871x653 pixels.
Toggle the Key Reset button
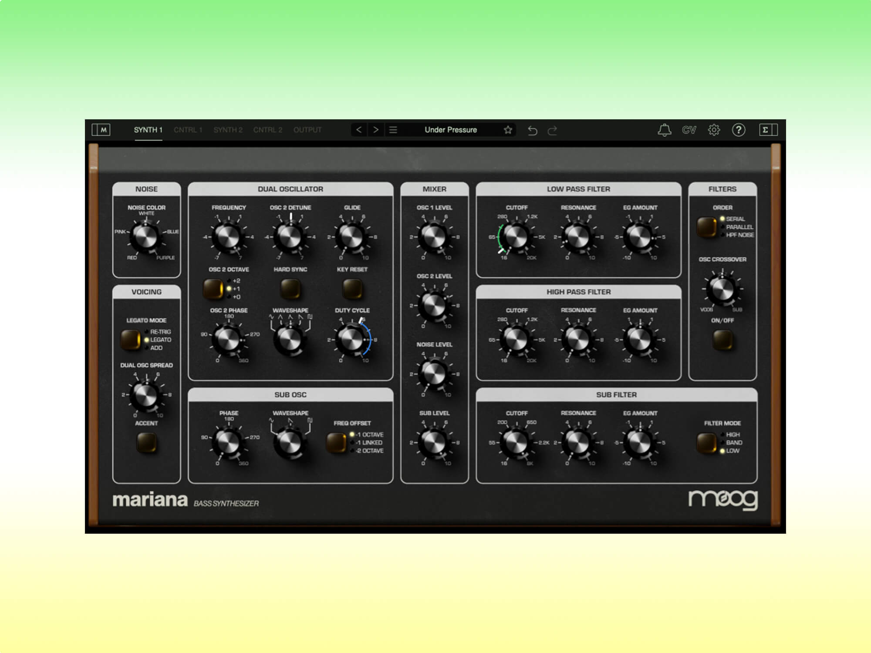point(352,289)
